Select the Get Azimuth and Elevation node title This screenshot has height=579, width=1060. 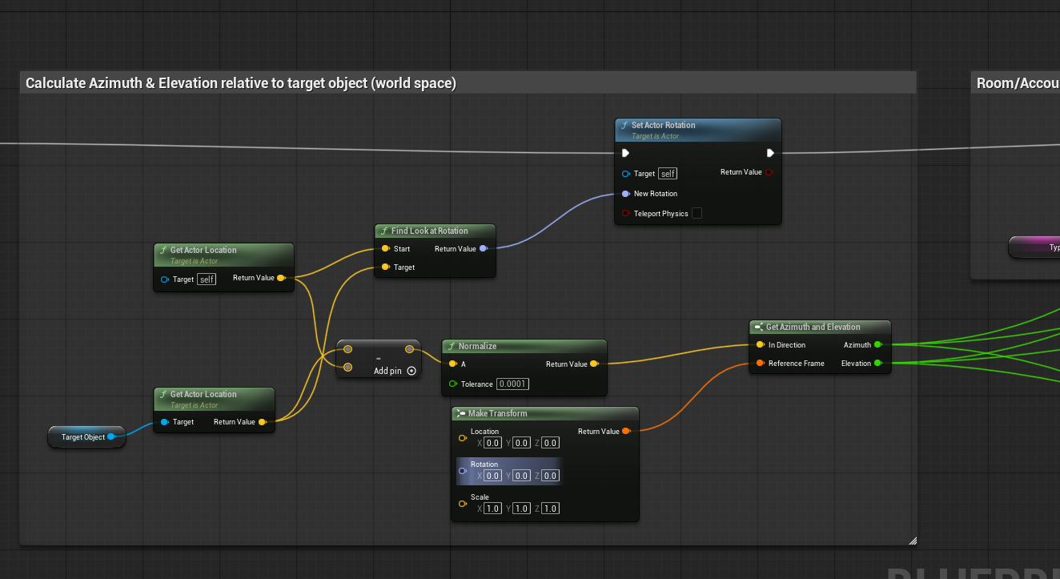point(813,327)
